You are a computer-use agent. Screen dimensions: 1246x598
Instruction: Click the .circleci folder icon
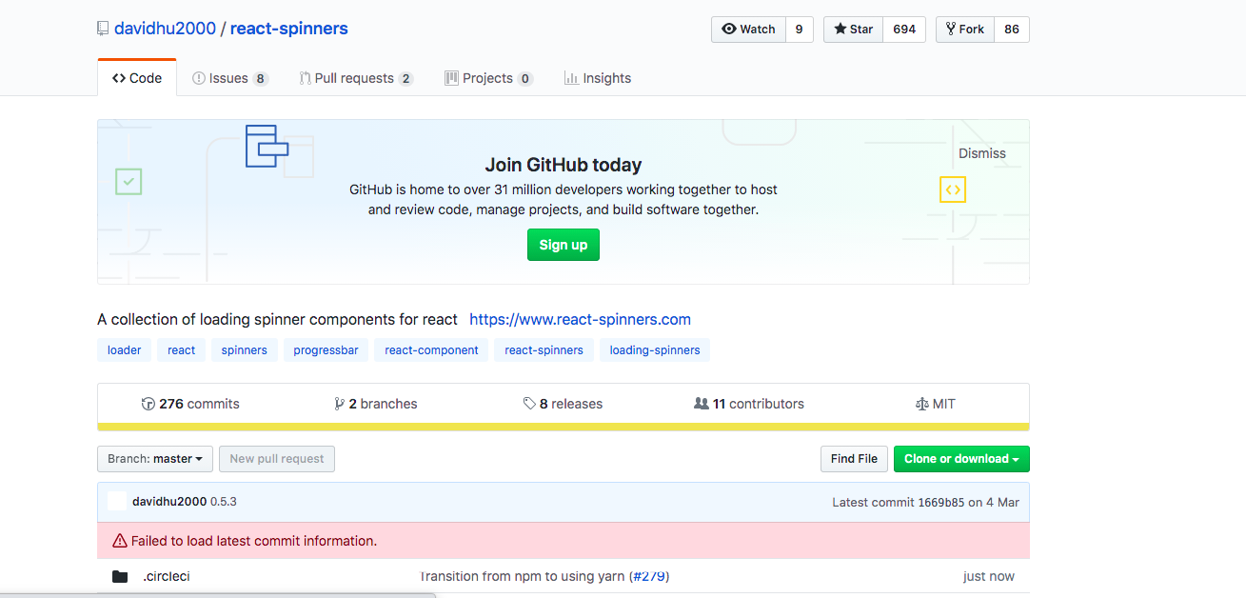[x=120, y=576]
